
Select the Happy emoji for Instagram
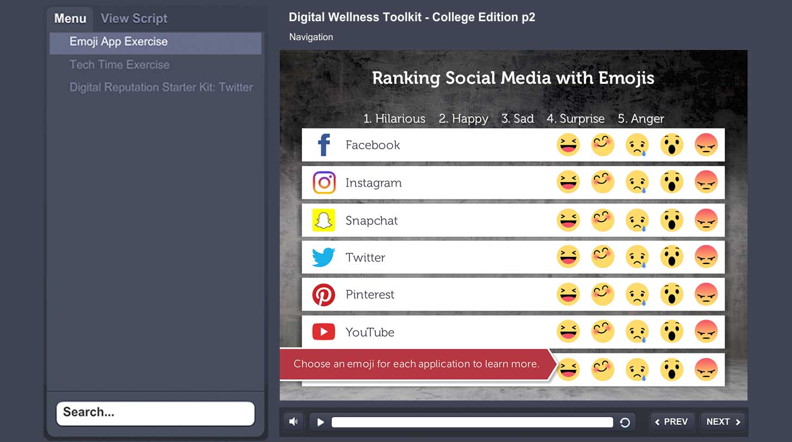pos(602,182)
